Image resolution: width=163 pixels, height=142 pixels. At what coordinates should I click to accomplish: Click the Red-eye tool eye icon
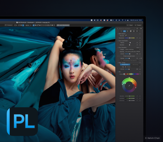[52, 25]
